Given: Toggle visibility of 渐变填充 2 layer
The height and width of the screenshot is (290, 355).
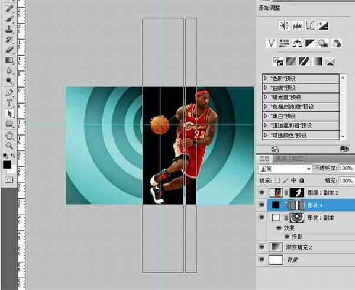Looking at the screenshot, I should [x=262, y=247].
